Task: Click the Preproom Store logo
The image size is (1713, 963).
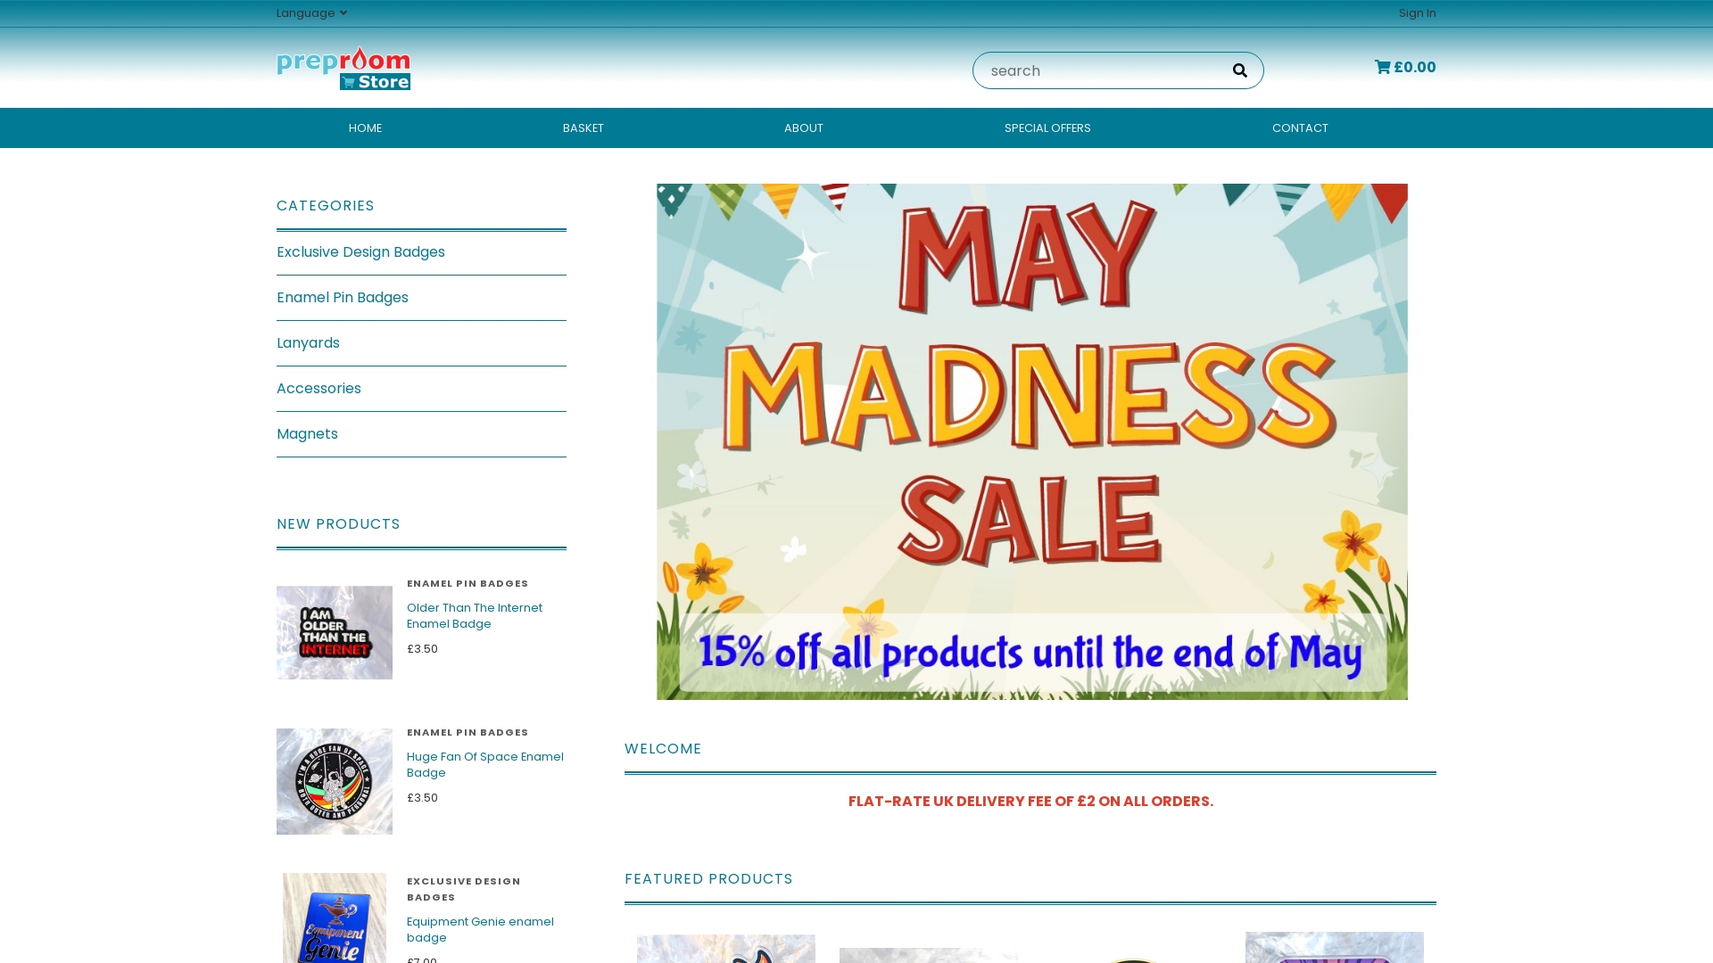Action: pos(343,68)
